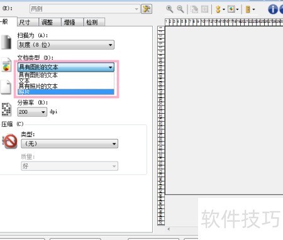
Task: Switch to the 一般 tab
Action: [x=8, y=21]
